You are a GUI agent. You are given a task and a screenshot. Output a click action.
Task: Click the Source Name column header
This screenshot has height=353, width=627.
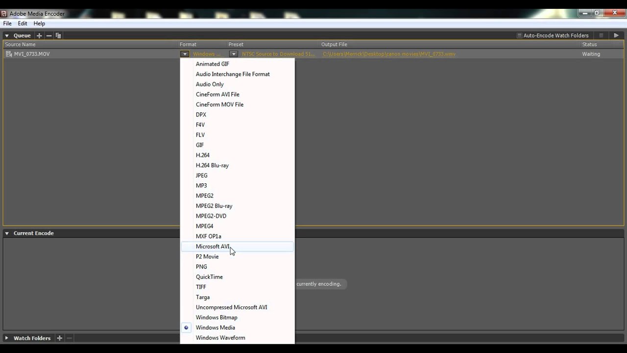click(20, 44)
